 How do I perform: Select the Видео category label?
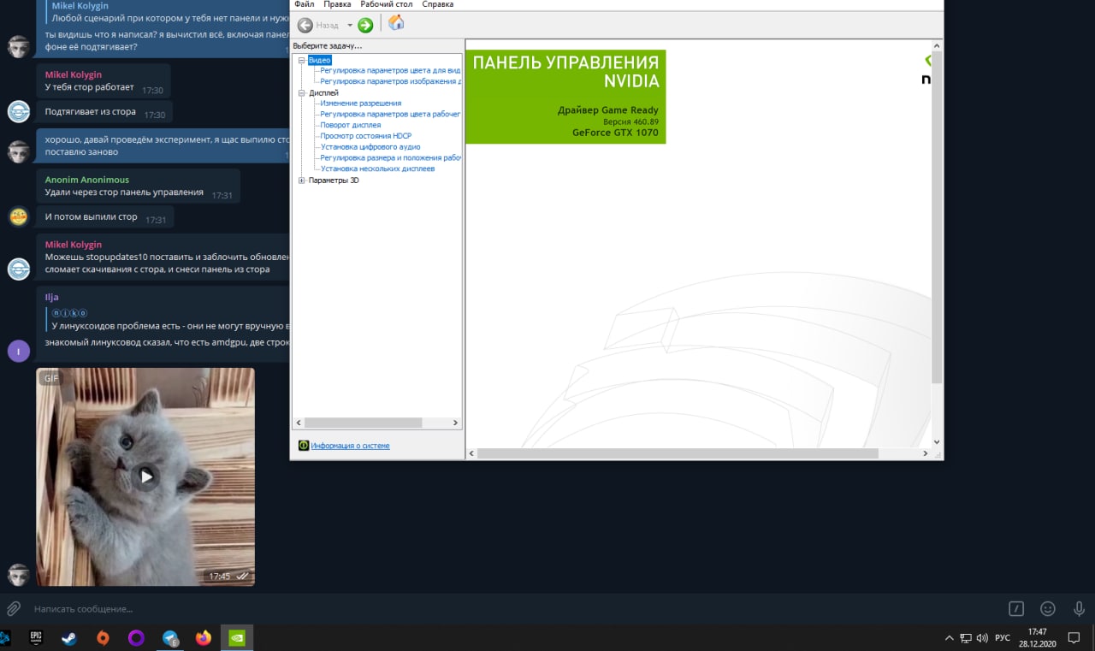pyautogui.click(x=319, y=60)
